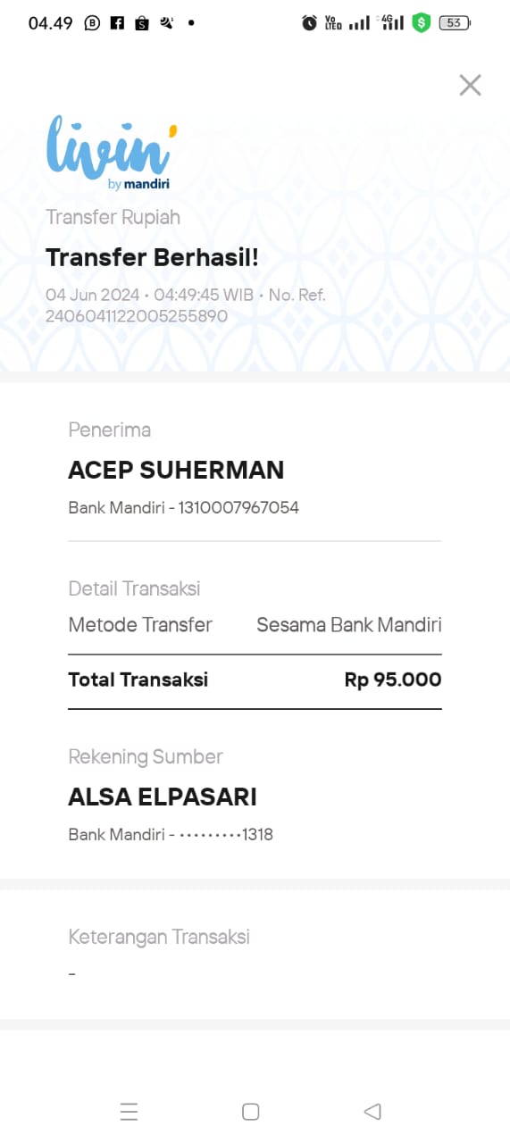Open recent apps with the three-line icon
Screen dimensions: 510x1143
click(129, 1111)
